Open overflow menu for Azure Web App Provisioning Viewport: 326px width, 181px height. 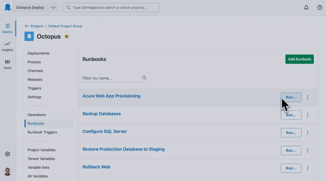[308, 97]
